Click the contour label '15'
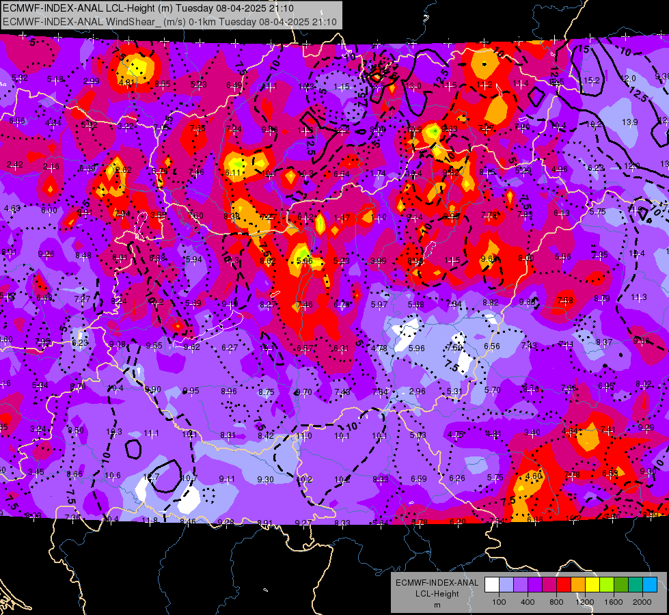669x615 pixels. 584,49
